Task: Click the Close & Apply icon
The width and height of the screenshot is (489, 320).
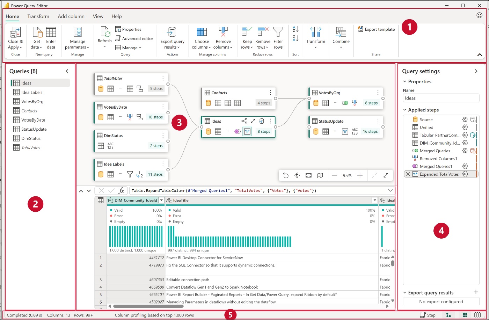Action: pyautogui.click(x=15, y=32)
